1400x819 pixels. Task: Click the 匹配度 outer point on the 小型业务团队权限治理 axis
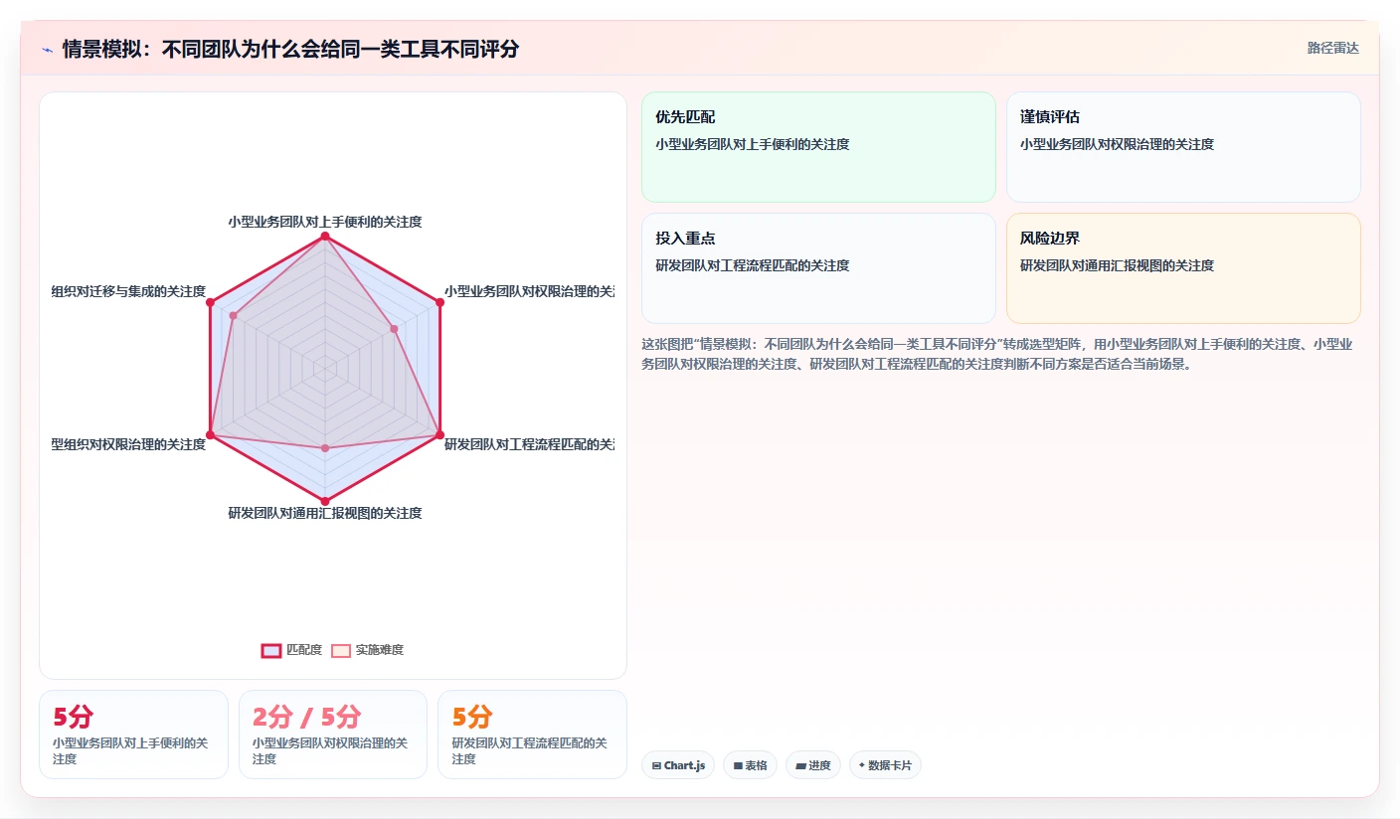(439, 302)
